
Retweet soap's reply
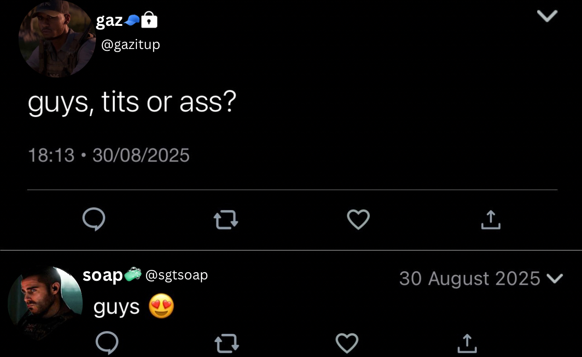[x=226, y=343]
